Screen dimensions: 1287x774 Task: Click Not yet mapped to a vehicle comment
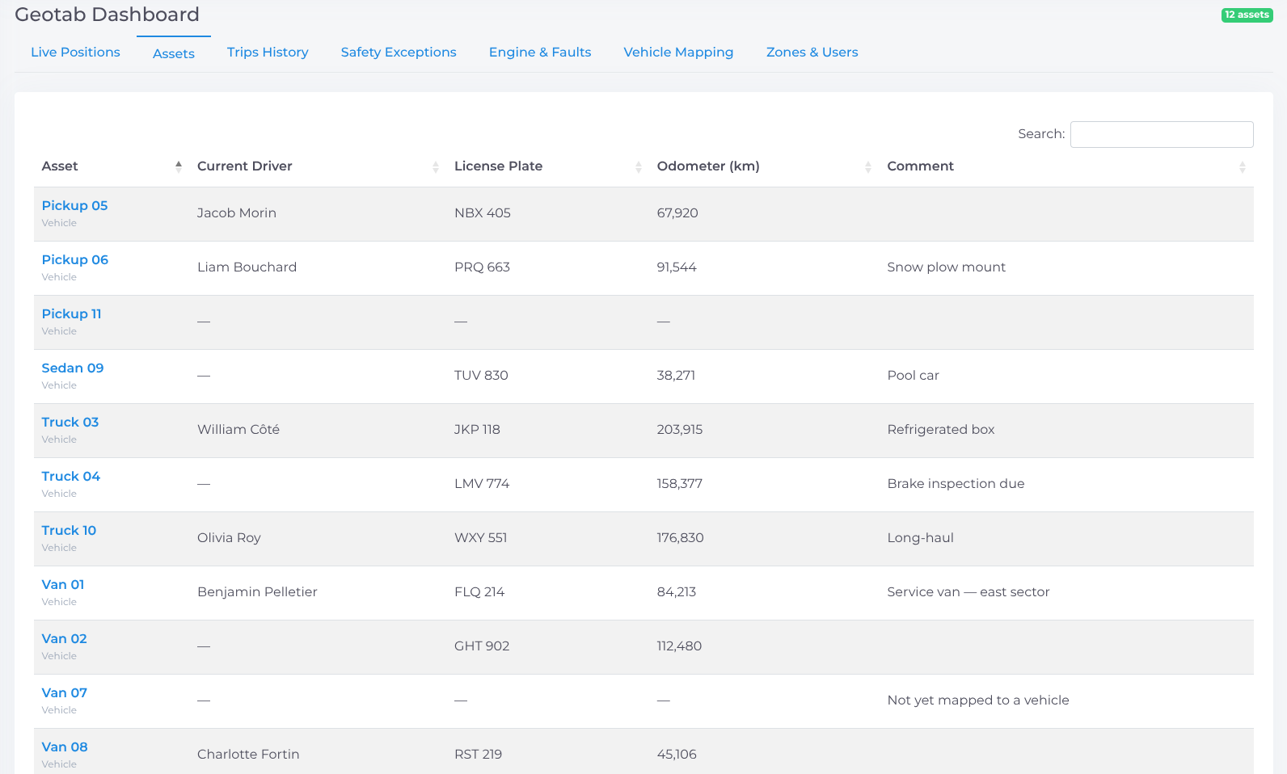[977, 700]
